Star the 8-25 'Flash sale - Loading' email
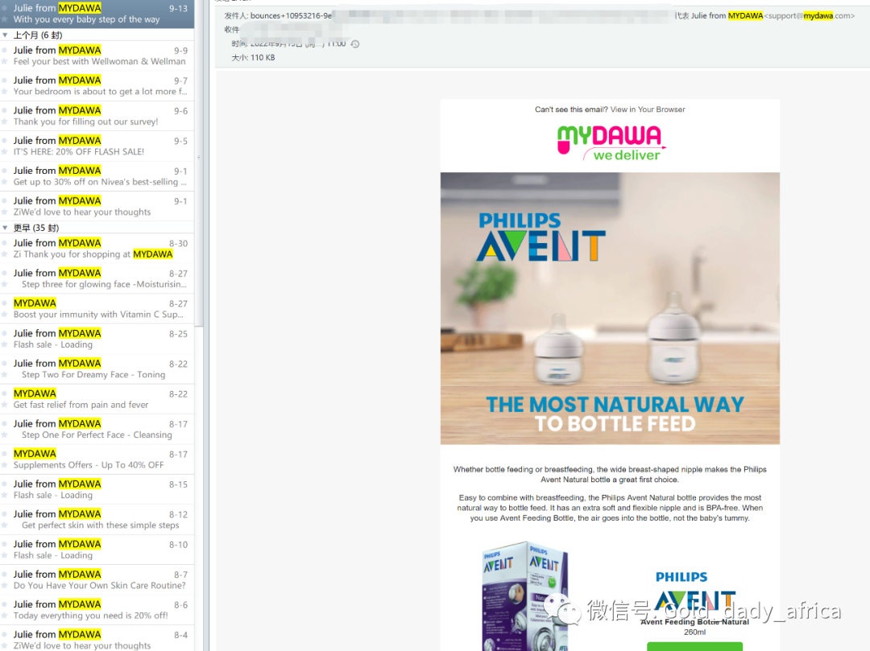 coord(5,344)
